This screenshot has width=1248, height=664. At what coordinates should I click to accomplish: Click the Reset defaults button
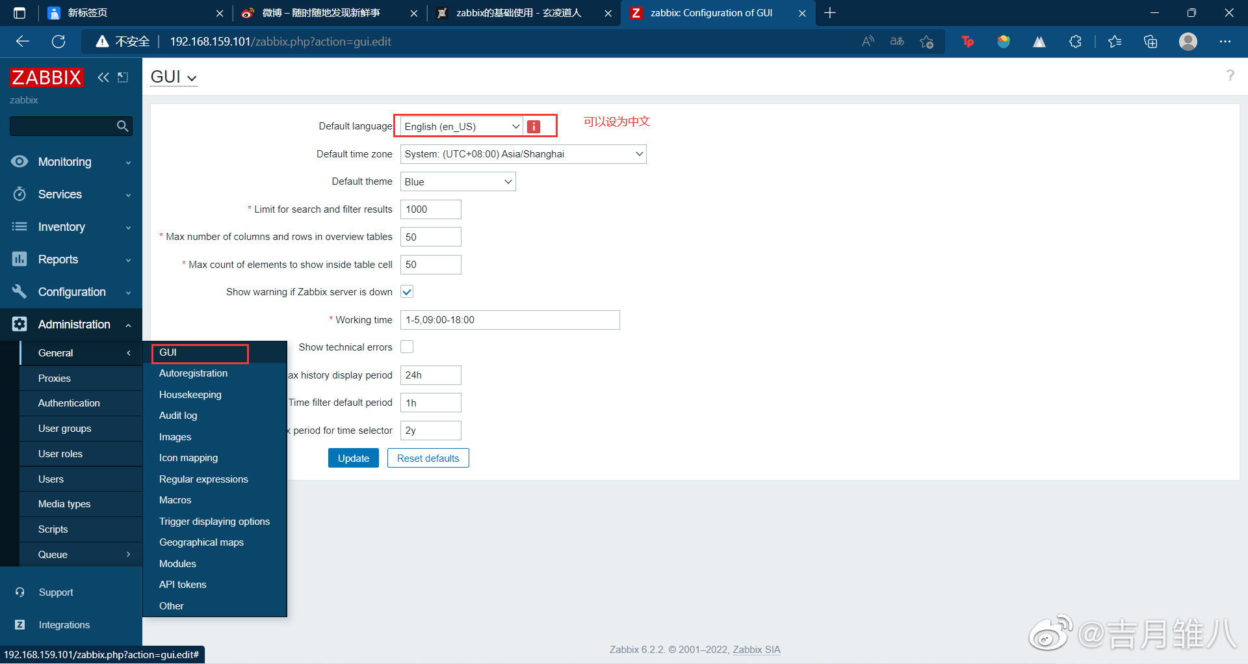pos(428,458)
